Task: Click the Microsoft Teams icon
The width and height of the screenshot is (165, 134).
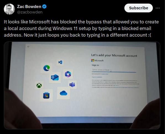Action: tap(72, 84)
